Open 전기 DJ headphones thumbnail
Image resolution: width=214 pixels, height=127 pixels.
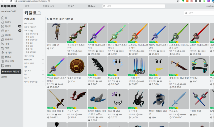click(x=199, y=66)
